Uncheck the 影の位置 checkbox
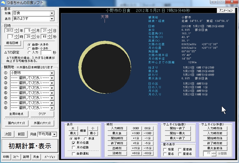 [x=74, y=143]
